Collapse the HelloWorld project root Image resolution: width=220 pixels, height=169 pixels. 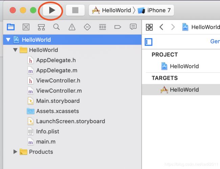[8, 40]
